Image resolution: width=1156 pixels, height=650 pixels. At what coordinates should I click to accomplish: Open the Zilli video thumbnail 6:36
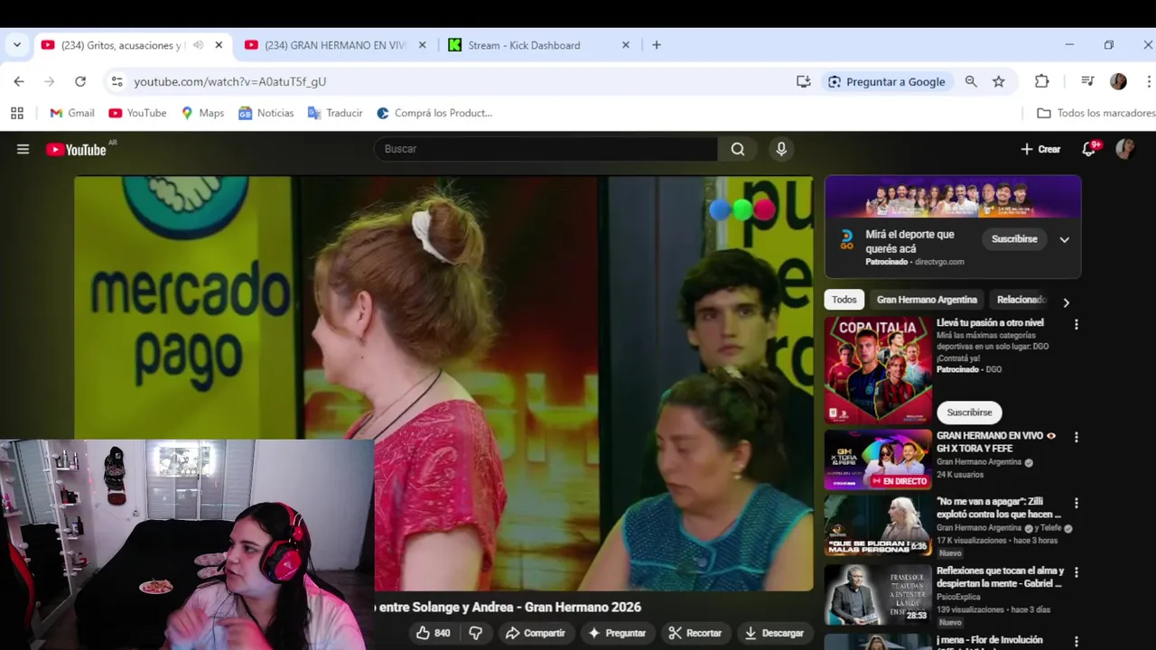tap(878, 526)
